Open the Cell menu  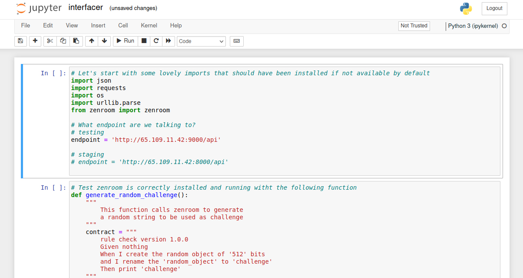pyautogui.click(x=123, y=26)
